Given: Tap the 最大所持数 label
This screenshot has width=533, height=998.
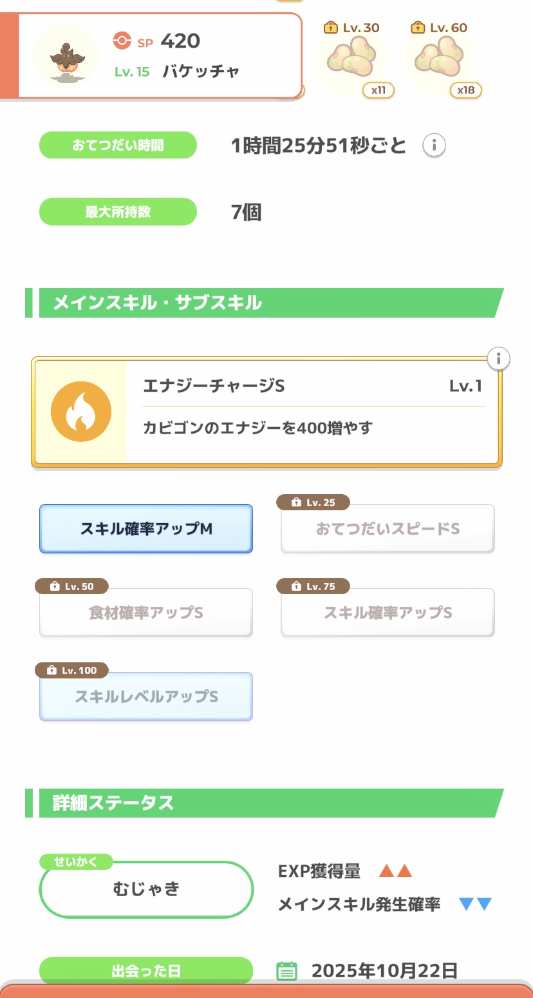Looking at the screenshot, I should [118, 212].
